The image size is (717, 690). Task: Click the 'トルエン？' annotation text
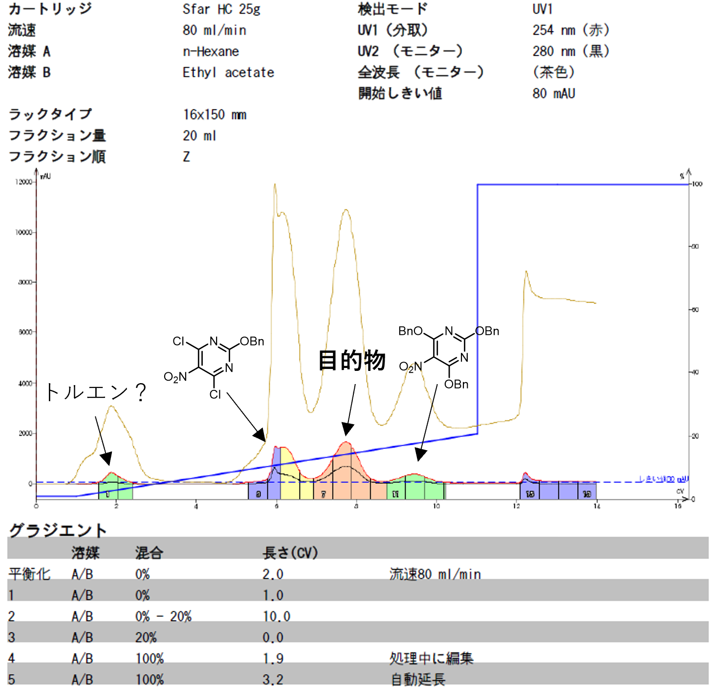96,392
